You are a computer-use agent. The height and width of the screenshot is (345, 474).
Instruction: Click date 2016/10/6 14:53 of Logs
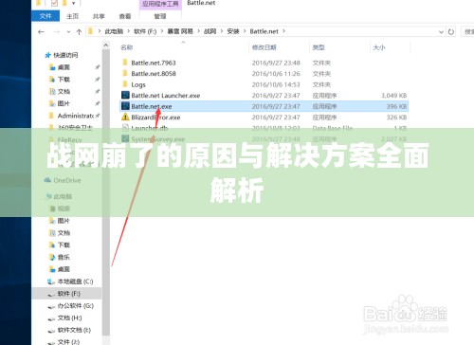click(276, 84)
